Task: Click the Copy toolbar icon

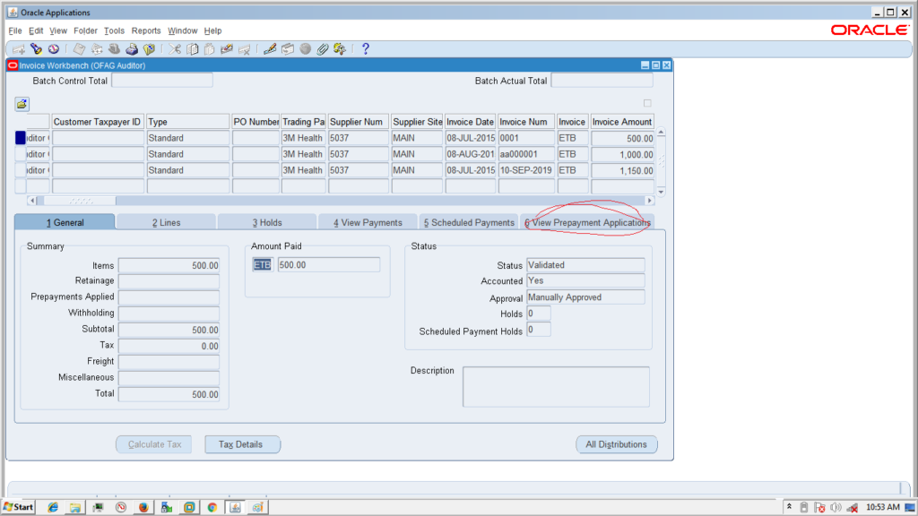Action: click(192, 49)
